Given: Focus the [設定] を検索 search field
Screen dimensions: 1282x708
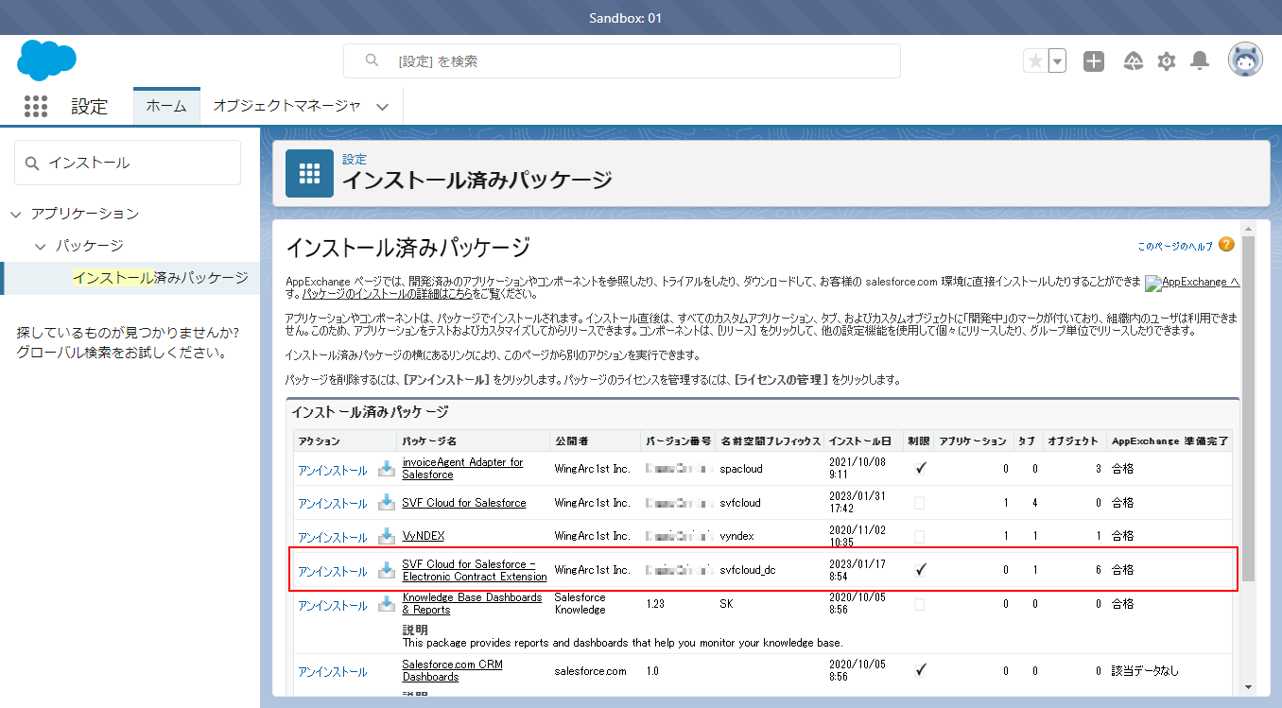Looking at the screenshot, I should (621, 60).
